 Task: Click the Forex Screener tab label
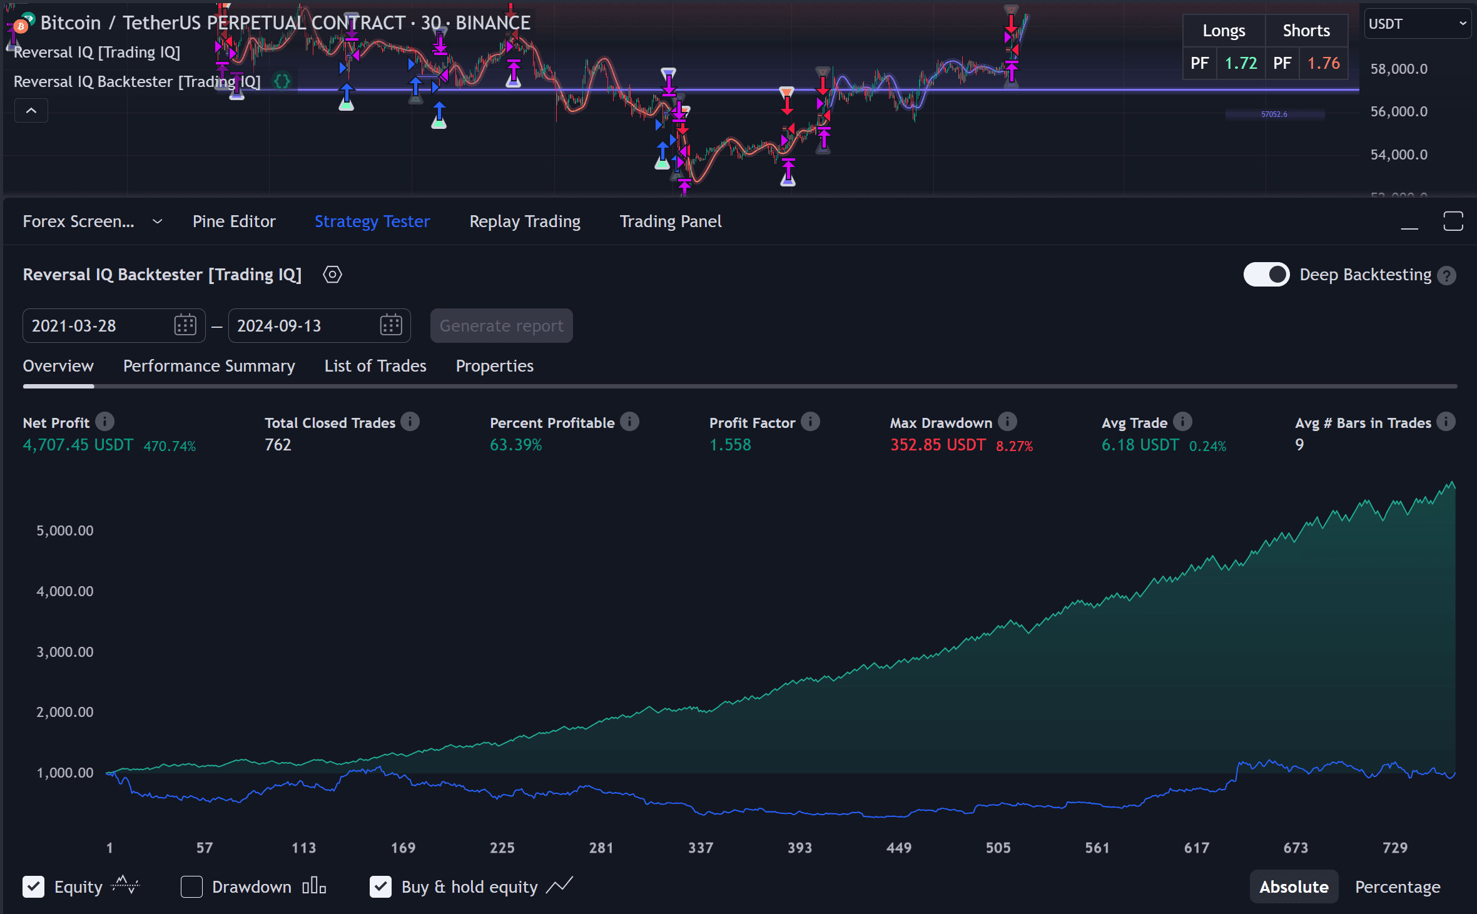pyautogui.click(x=79, y=221)
